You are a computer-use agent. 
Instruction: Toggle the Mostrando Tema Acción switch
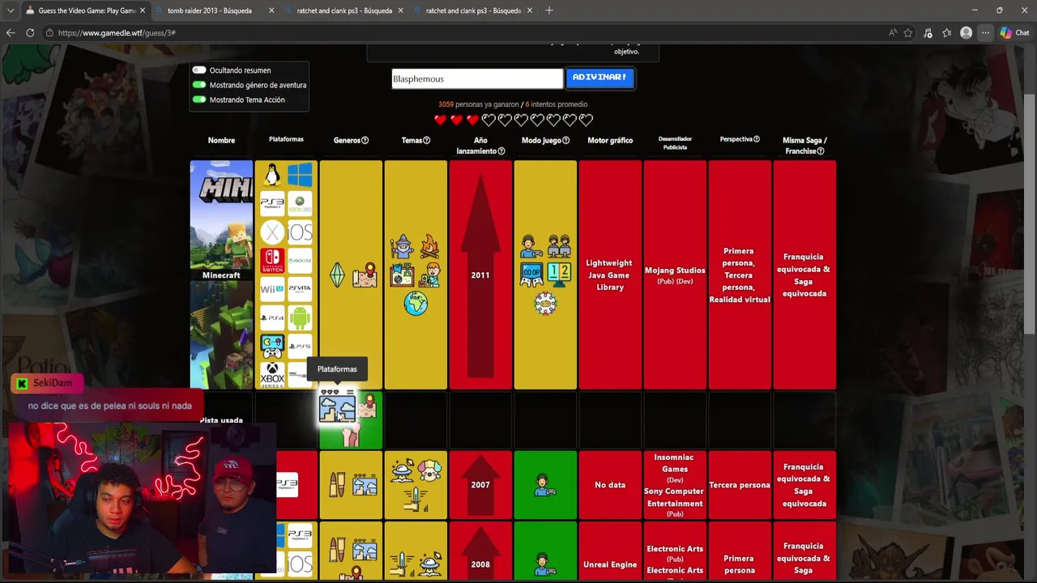pos(199,100)
